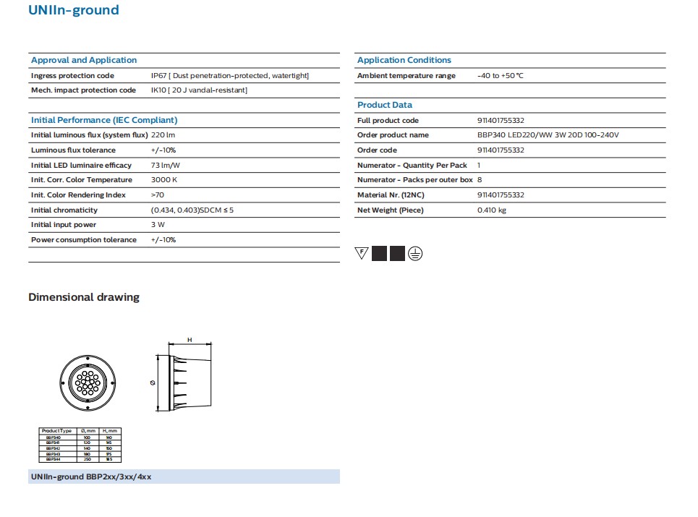Viewport: 698px width, 517px height.
Task: Click the '3 W' value
Action: tap(158, 225)
